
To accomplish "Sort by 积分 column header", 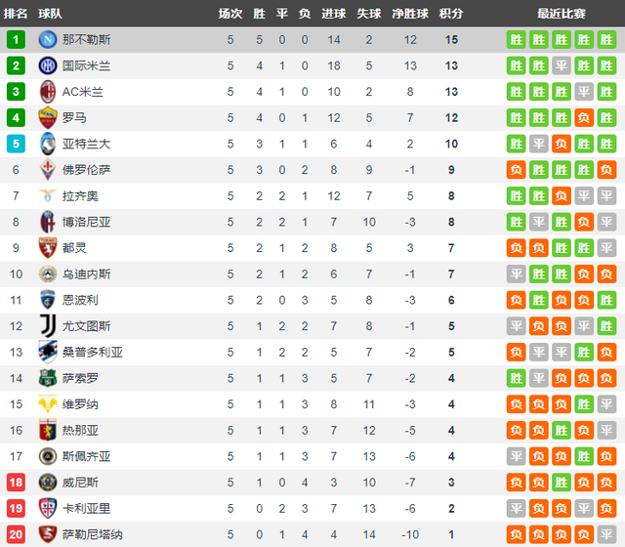I will 451,14.
